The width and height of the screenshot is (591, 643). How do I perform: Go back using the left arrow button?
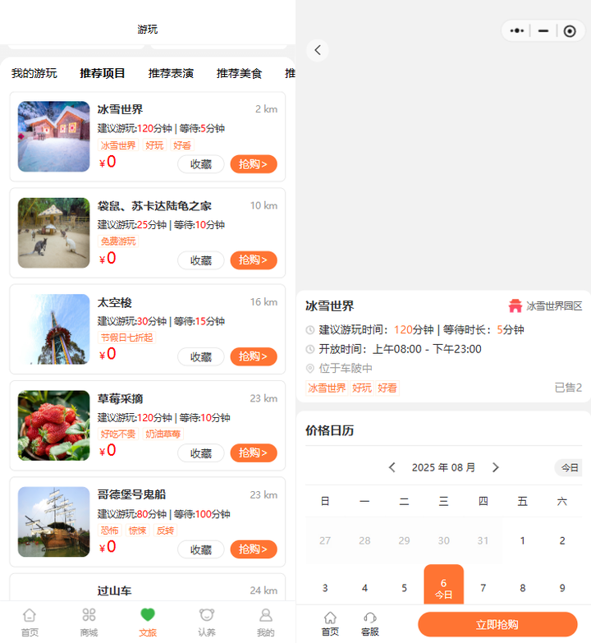pos(317,50)
